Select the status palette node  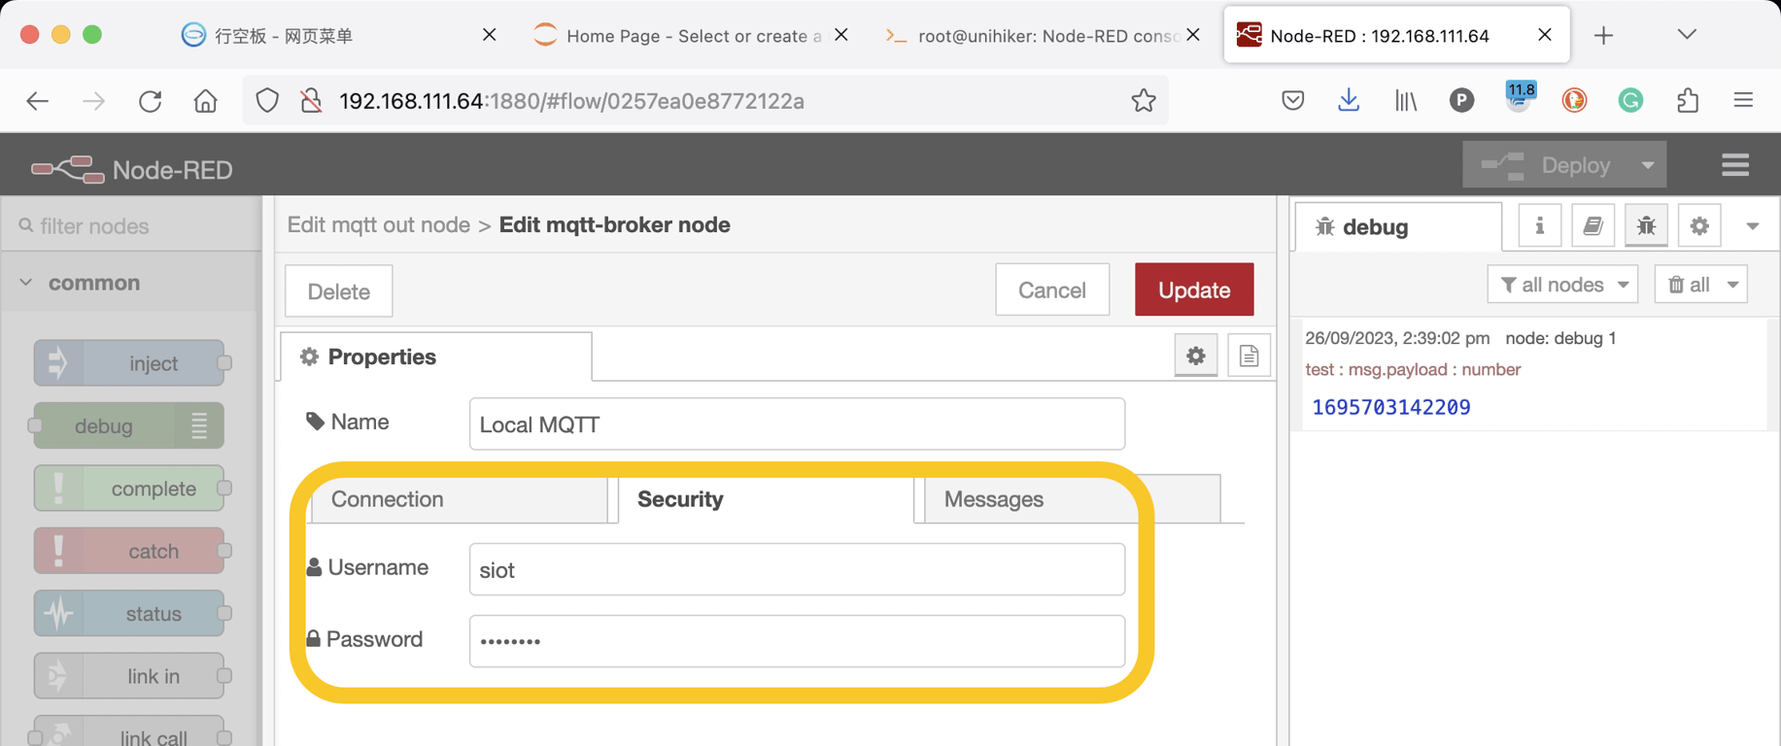[x=129, y=613]
